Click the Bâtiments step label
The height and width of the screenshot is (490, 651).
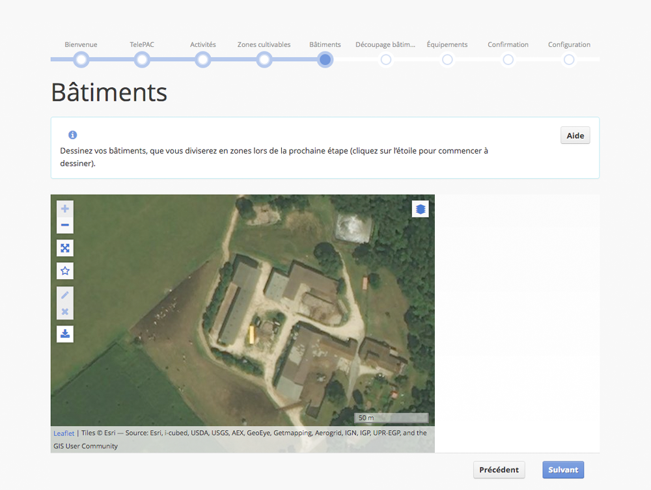click(x=325, y=44)
